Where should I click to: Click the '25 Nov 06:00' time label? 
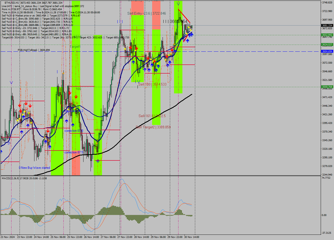click(x=58, y=237)
